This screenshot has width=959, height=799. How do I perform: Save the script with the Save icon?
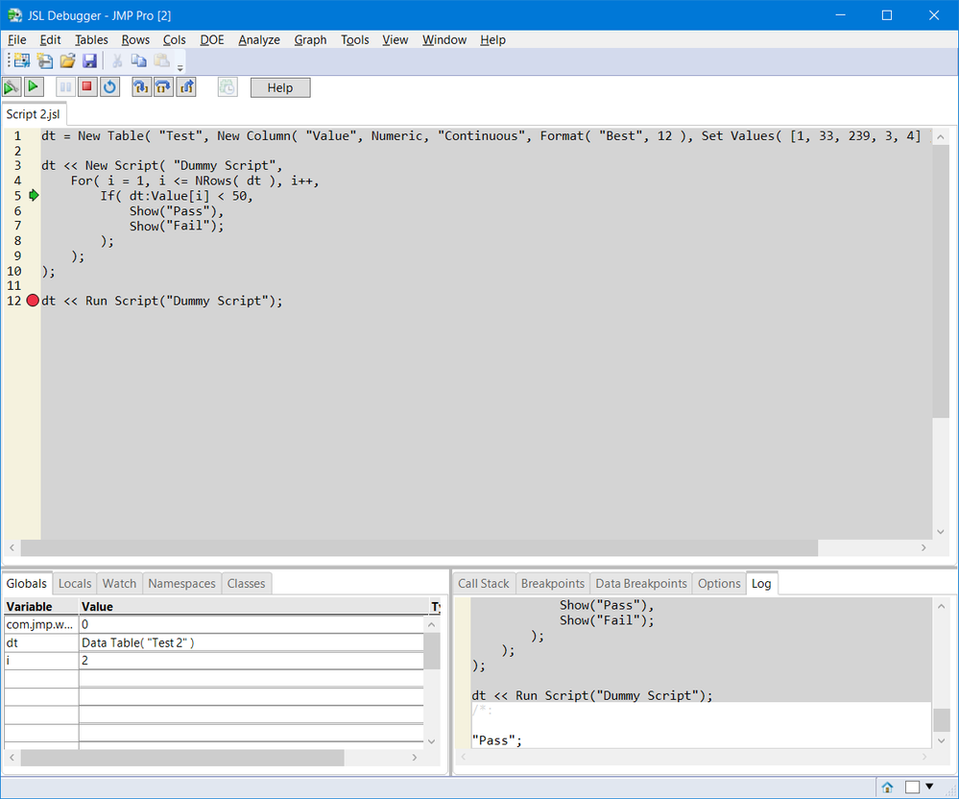point(89,60)
